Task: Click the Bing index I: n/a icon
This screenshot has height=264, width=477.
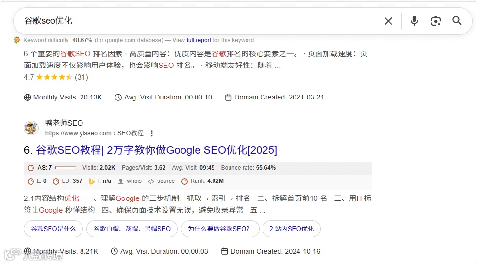Action: (x=92, y=181)
